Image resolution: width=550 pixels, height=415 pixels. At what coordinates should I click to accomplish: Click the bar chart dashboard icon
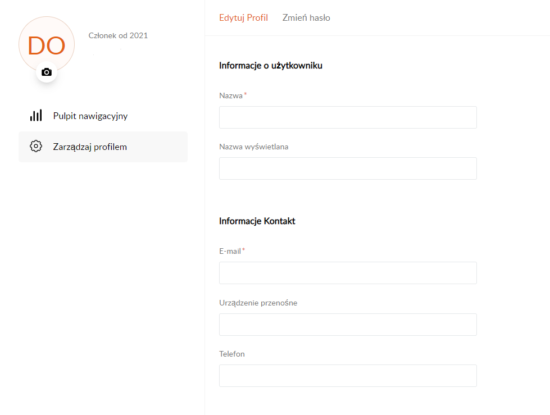(x=36, y=116)
